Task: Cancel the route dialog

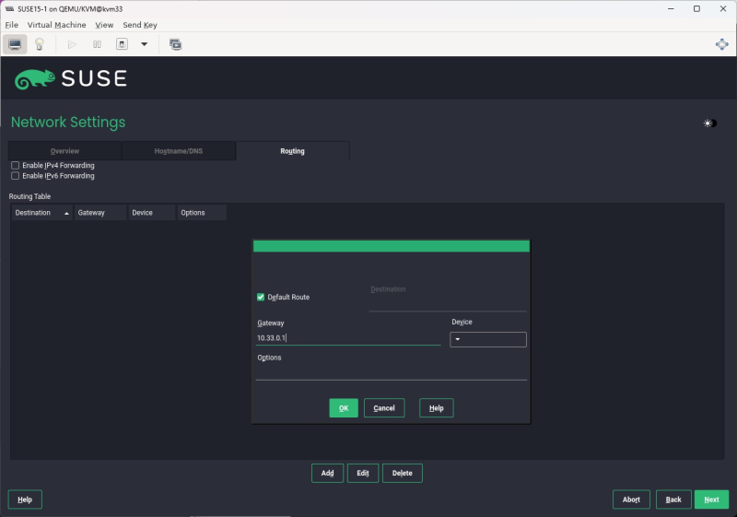Action: [384, 408]
